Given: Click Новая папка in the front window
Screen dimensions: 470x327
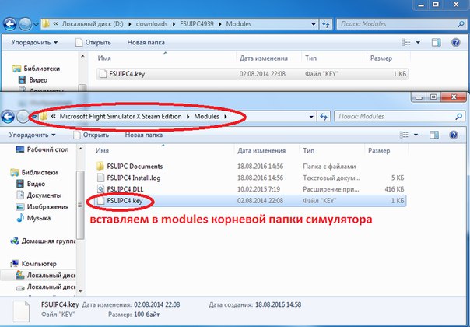Looking at the screenshot, I should [144, 135].
